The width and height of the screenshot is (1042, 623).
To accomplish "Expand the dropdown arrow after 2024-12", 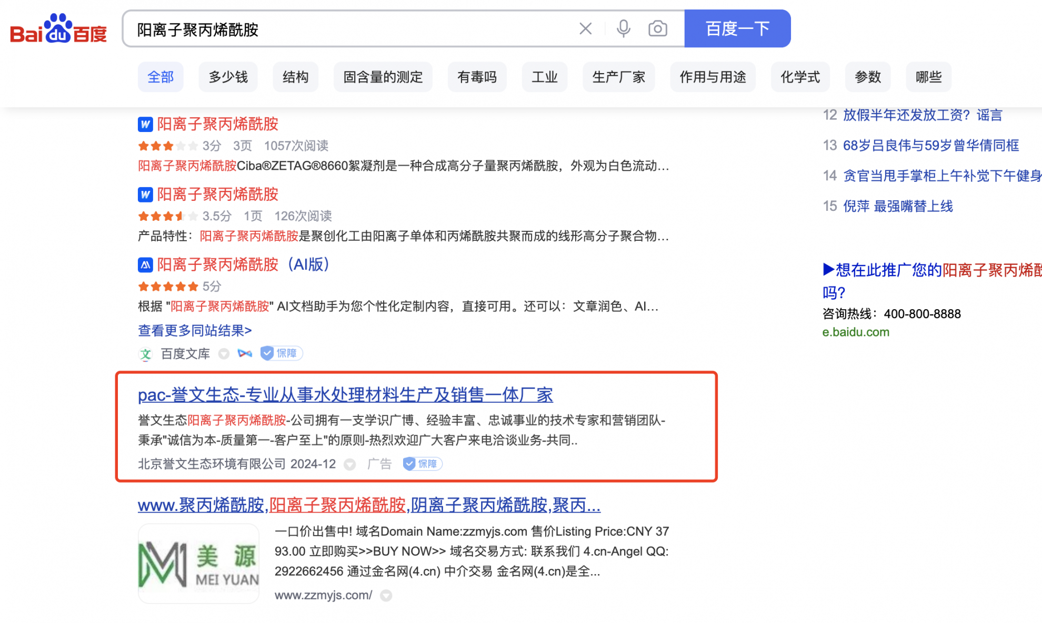I will pos(349,464).
